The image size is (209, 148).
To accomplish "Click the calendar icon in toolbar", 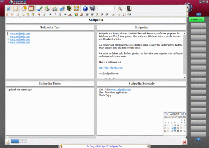I will 31,8.
